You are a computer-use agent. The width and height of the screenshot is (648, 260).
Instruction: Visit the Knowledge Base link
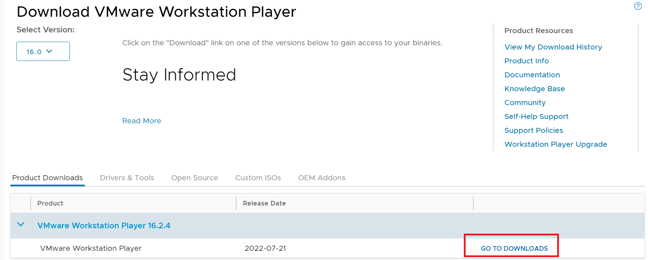point(534,89)
